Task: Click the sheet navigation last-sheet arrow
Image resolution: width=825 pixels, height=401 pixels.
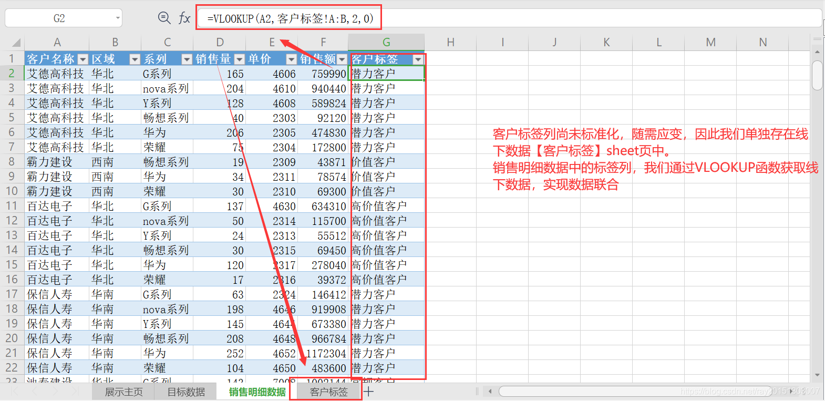Action: pos(75,391)
